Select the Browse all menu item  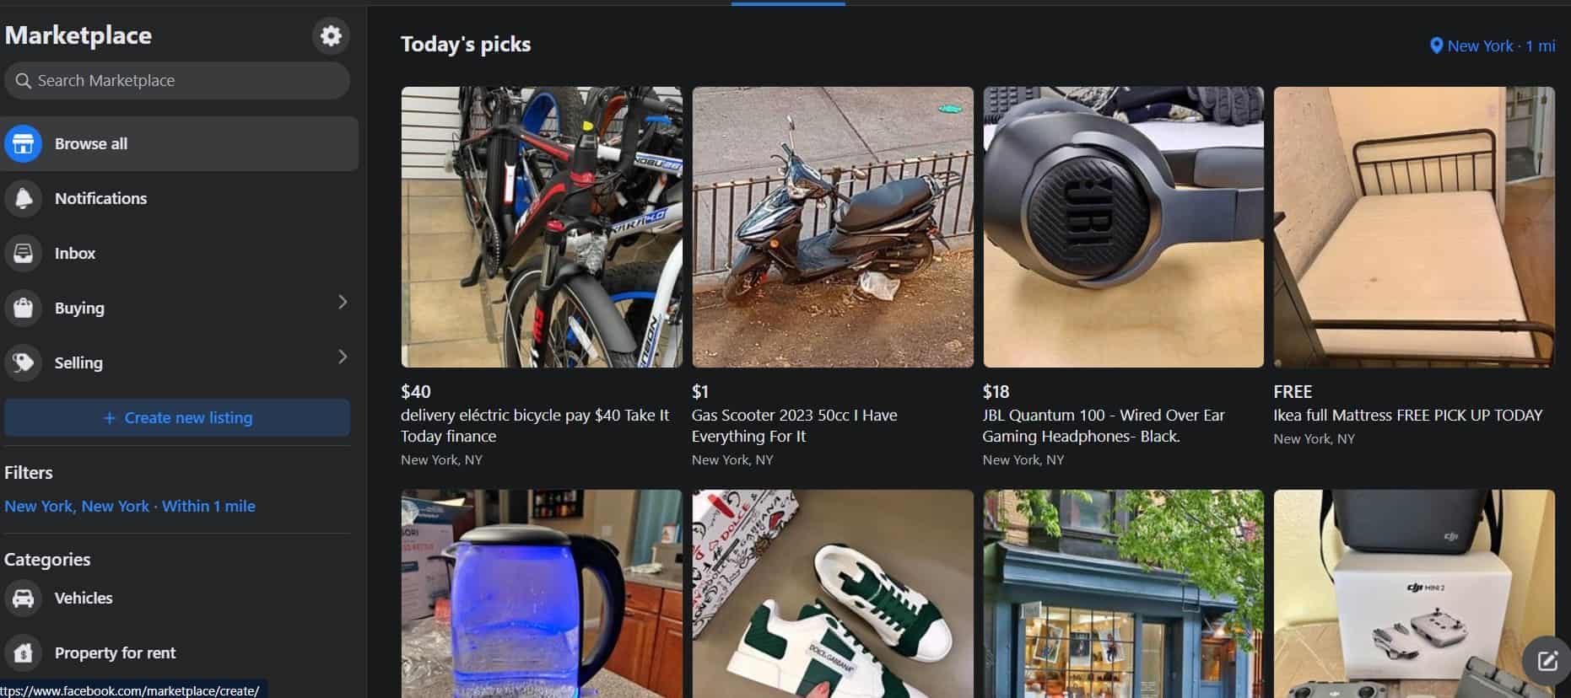pos(179,143)
